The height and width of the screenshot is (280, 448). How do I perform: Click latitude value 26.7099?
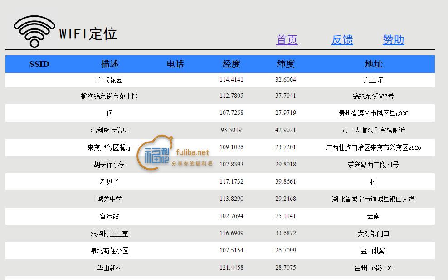[x=286, y=250]
